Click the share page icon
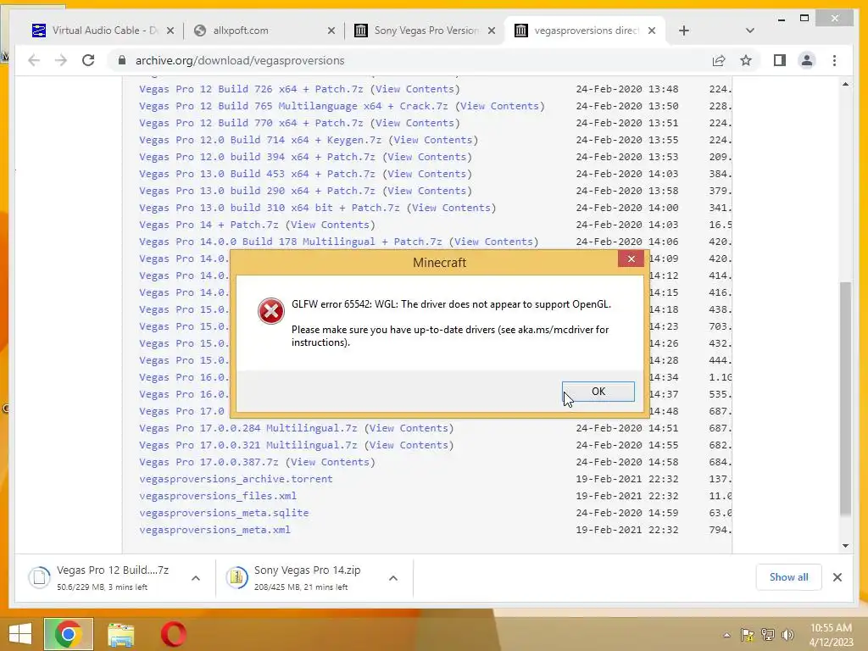This screenshot has width=868, height=651. point(719,60)
